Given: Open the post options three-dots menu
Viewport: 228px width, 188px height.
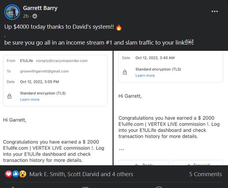Looking at the screenshot, I should (215, 11).
